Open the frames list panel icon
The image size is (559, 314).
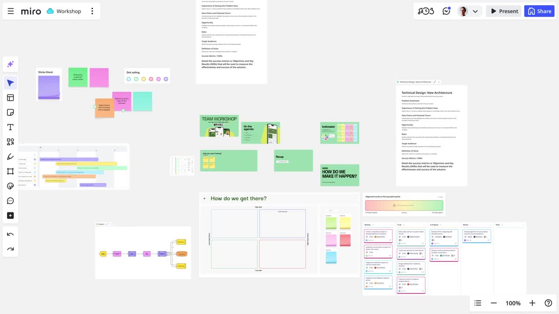coord(478,303)
